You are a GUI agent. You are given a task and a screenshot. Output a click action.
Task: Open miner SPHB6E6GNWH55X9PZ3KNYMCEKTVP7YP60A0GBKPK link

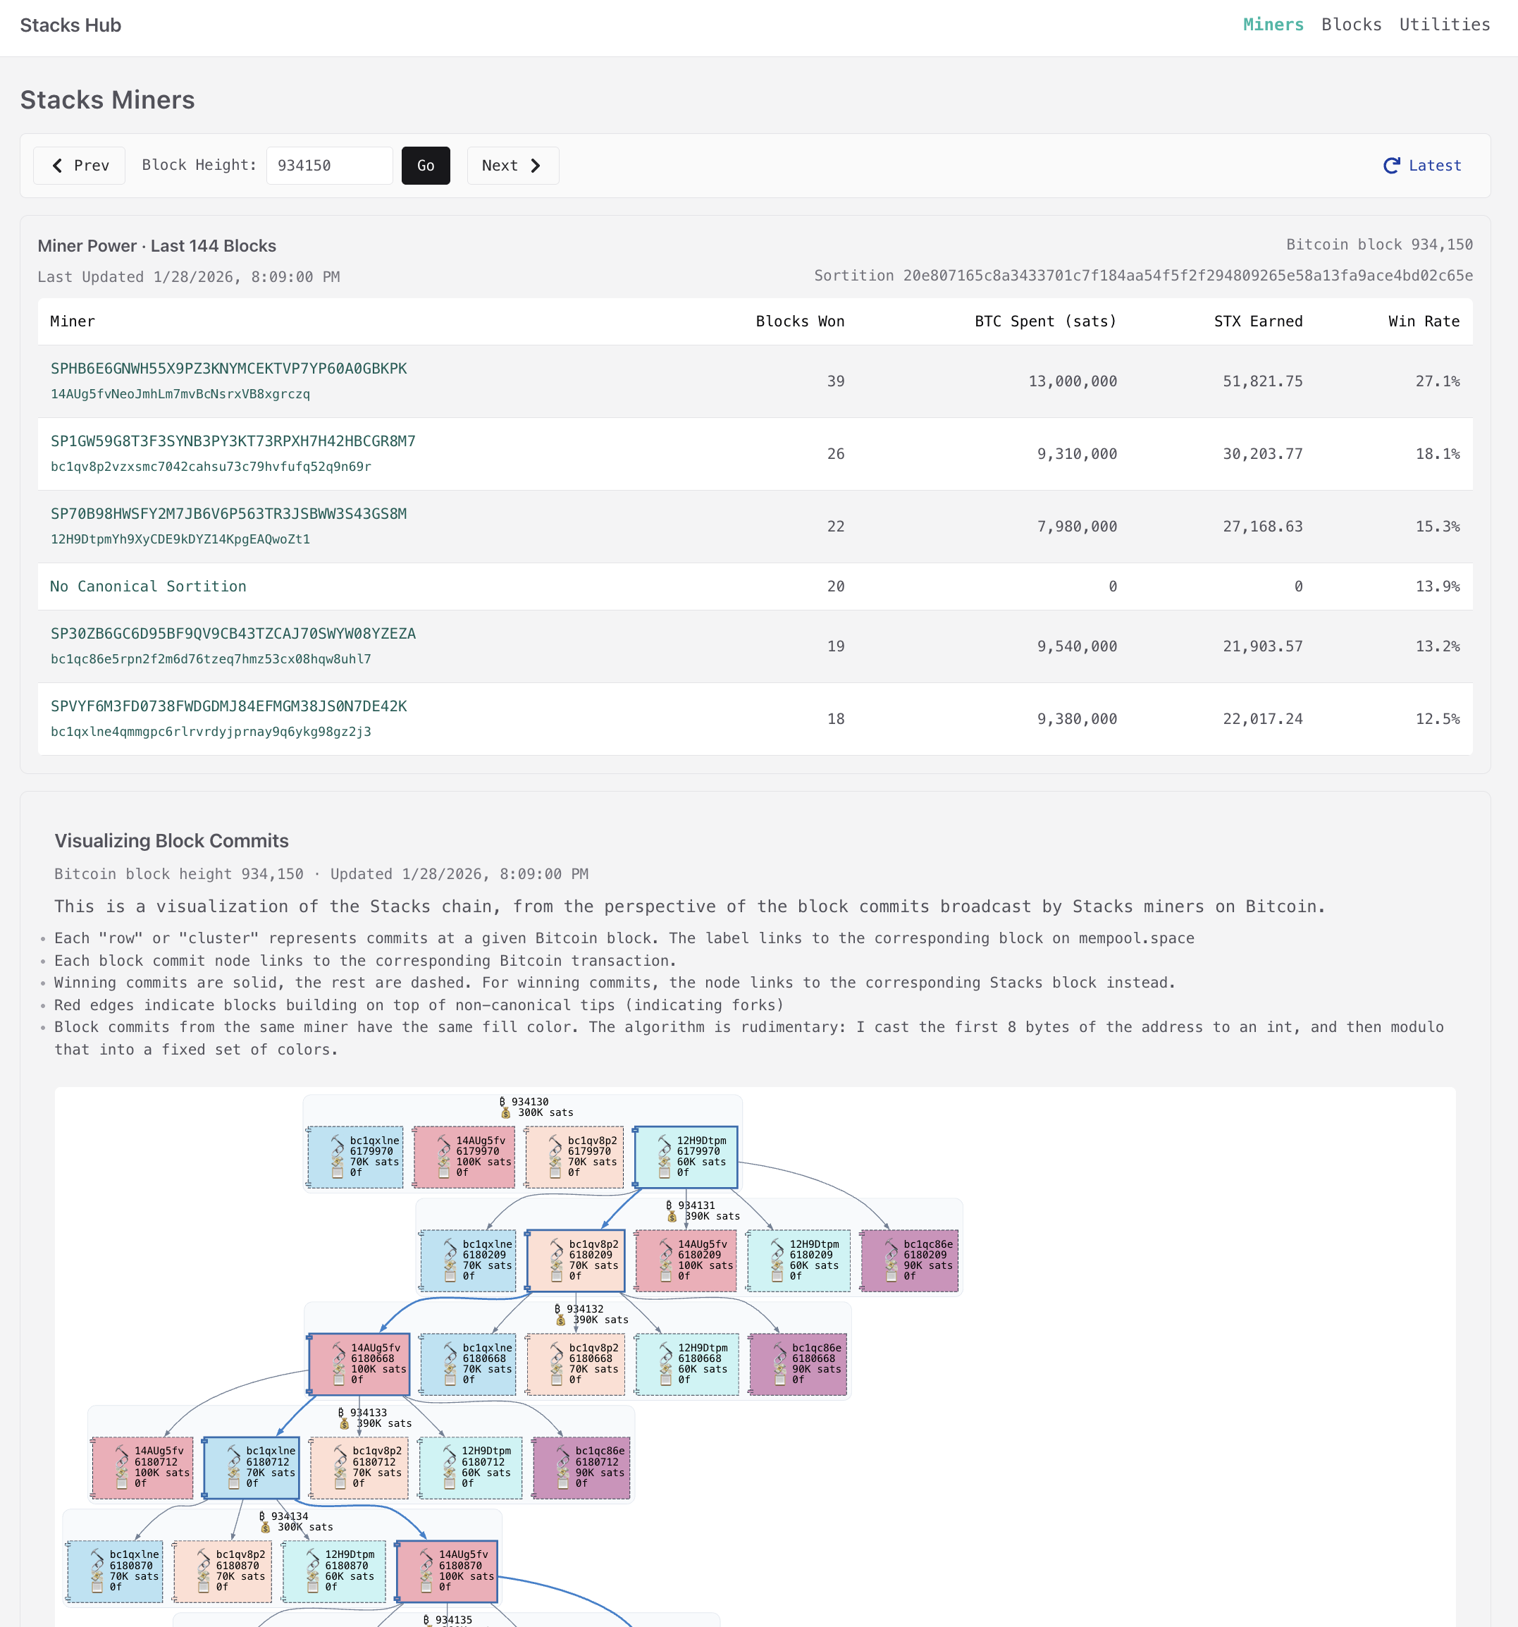[228, 368]
